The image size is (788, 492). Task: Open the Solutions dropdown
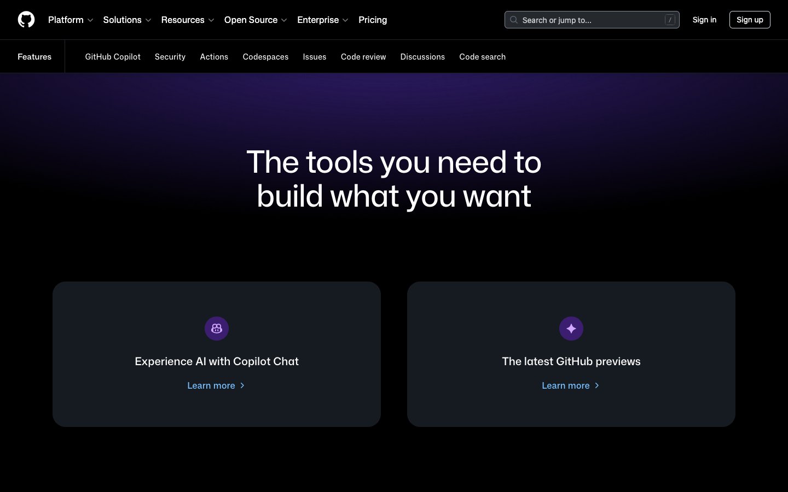(148, 20)
